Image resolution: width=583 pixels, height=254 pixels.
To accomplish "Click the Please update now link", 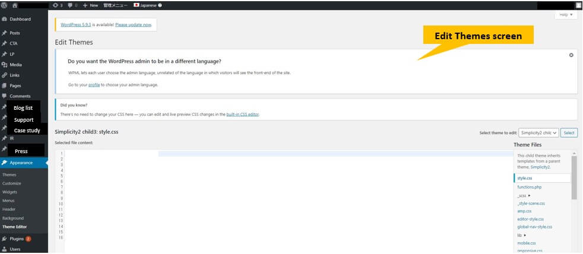I will tap(133, 24).
